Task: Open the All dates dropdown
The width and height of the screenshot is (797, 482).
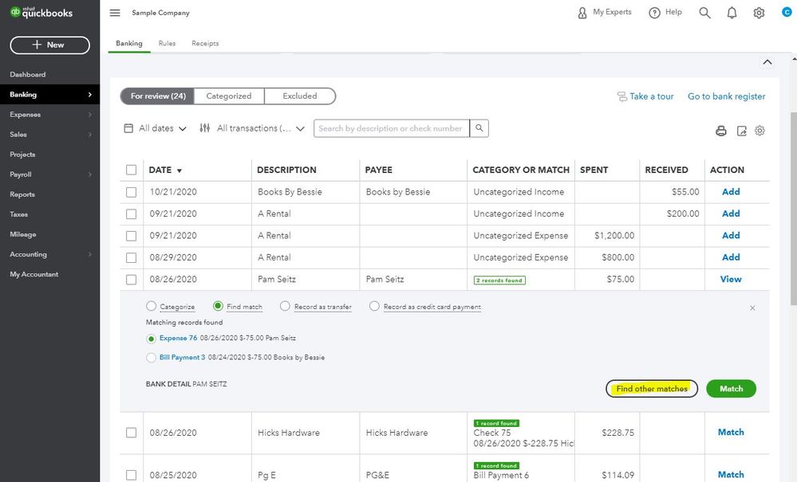Action: (x=156, y=128)
